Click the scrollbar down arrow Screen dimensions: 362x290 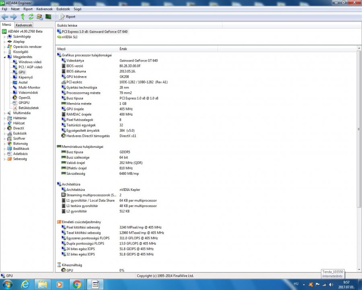(359, 269)
